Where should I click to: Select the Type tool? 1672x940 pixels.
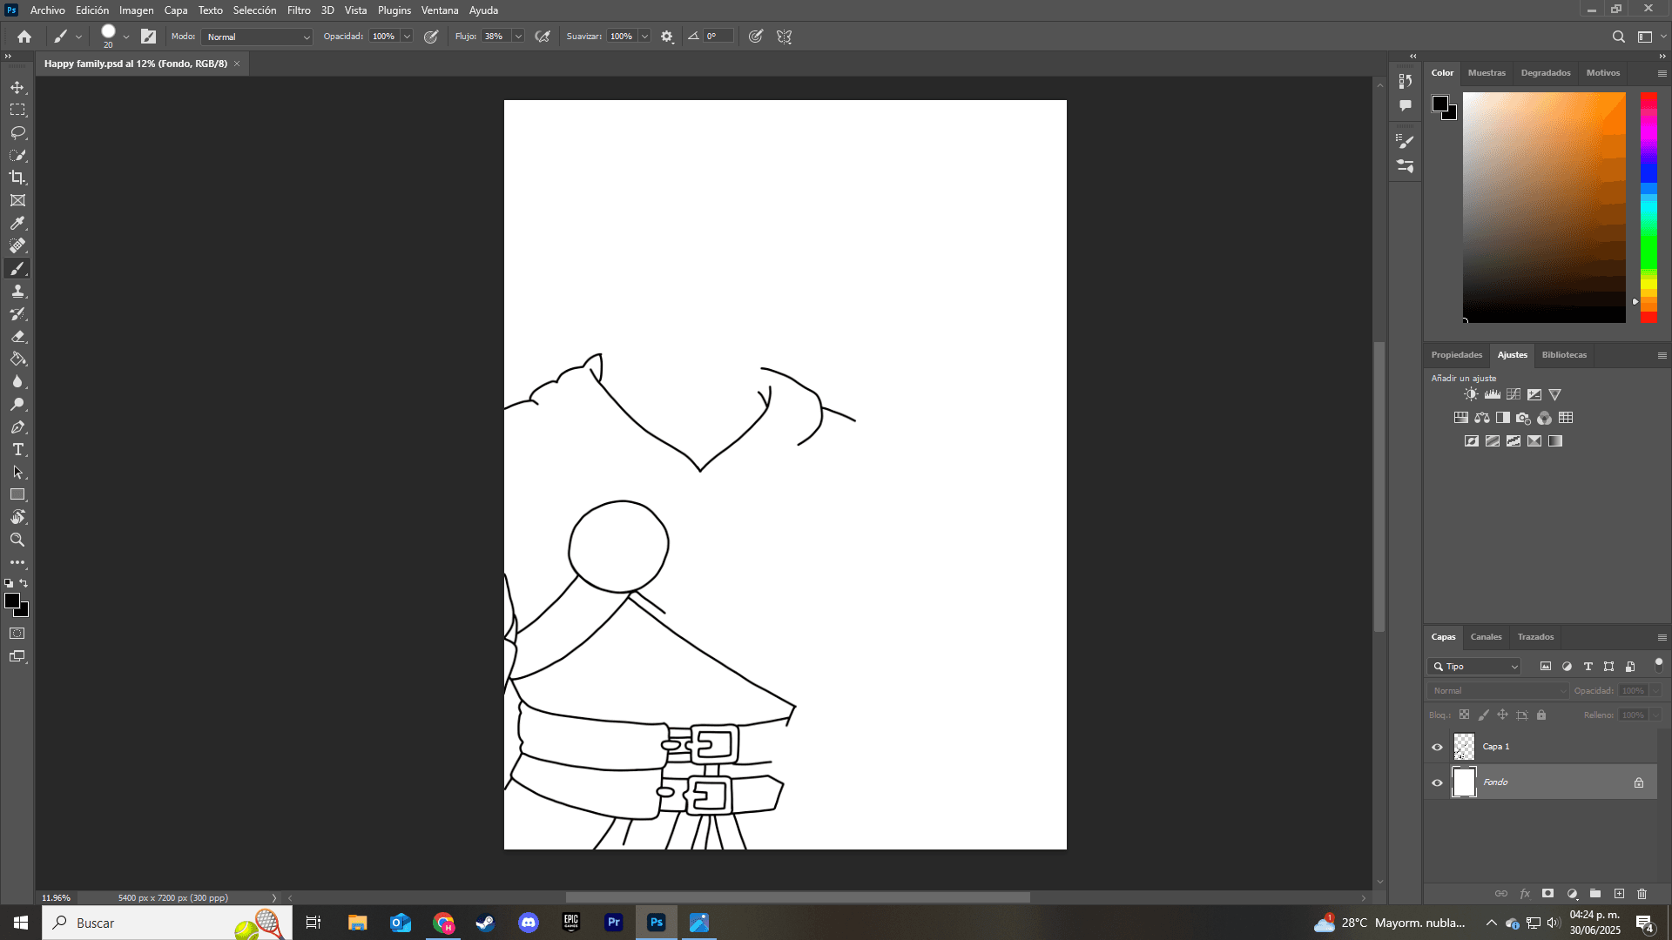click(x=17, y=450)
